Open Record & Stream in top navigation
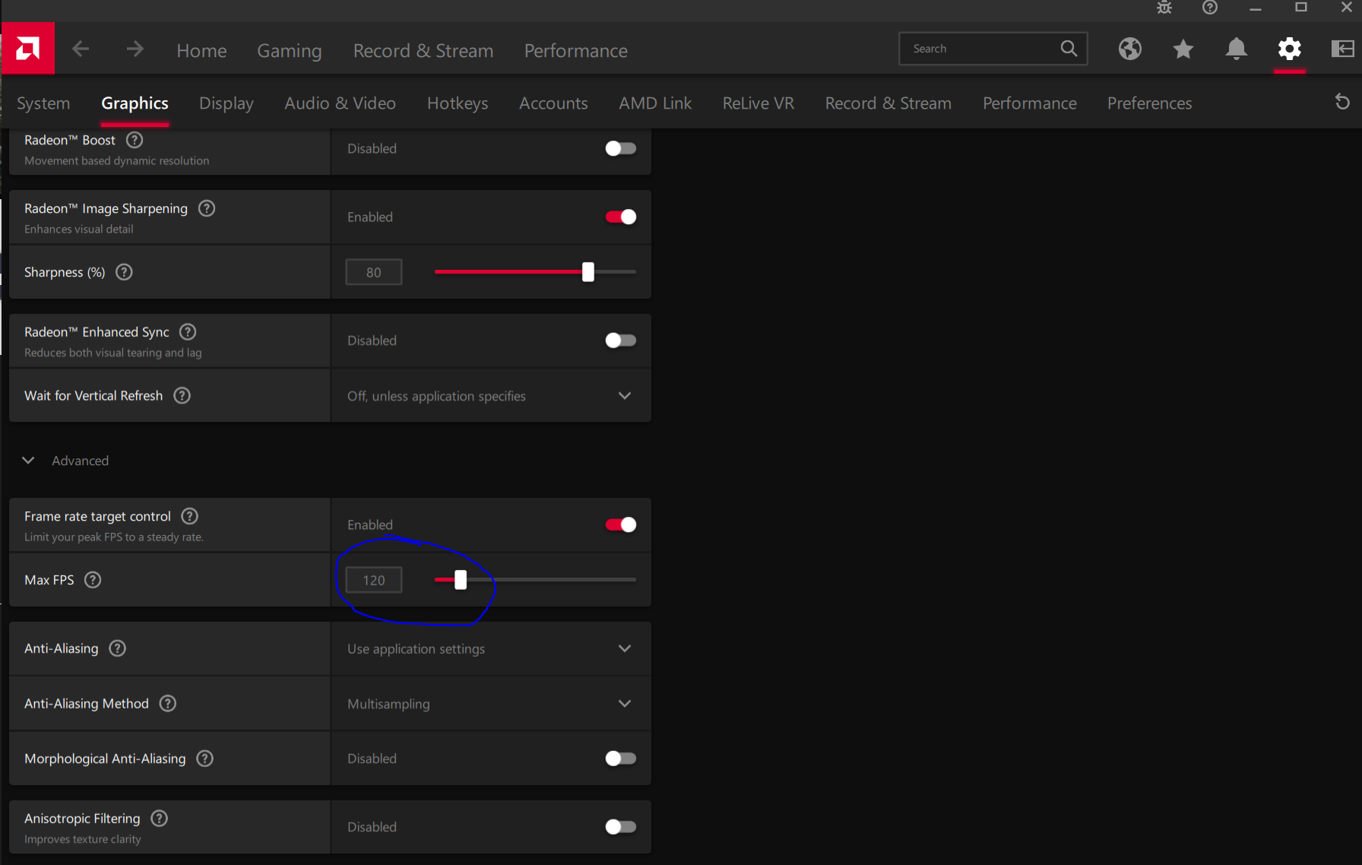This screenshot has width=1362, height=865. [423, 51]
